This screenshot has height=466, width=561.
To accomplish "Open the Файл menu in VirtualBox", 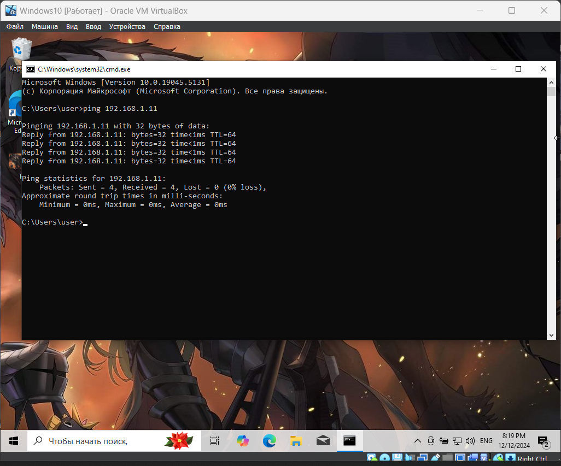I will (15, 26).
